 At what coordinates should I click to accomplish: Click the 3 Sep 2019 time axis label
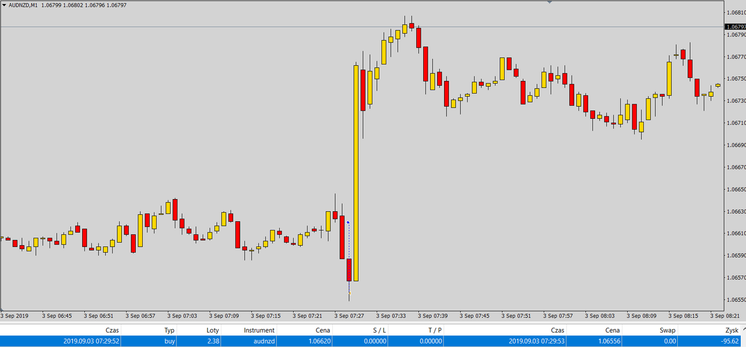coord(14,316)
